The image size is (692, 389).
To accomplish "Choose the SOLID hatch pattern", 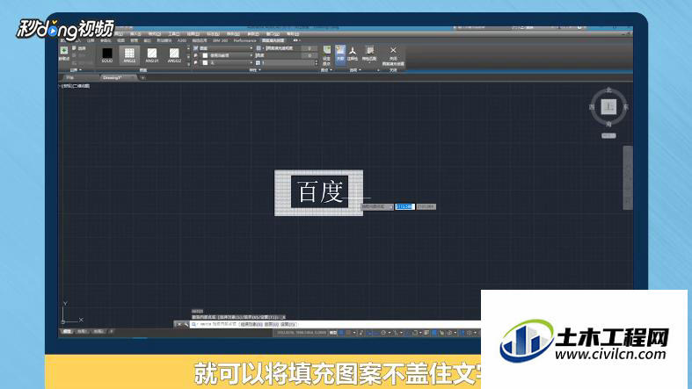I will (x=106, y=55).
